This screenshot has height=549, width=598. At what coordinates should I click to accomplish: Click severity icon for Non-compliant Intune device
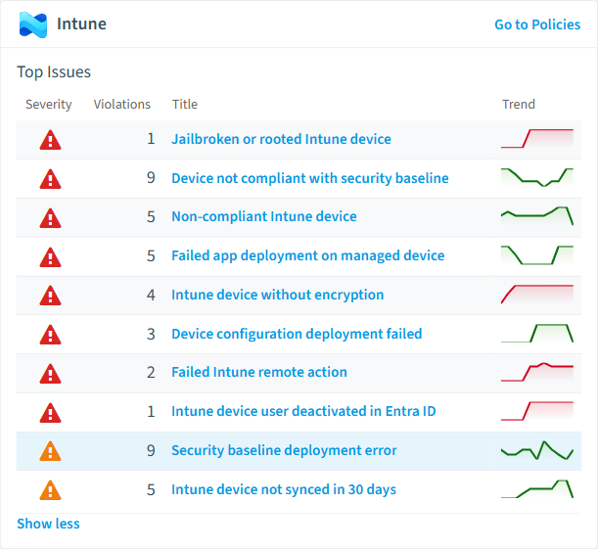[x=50, y=217]
